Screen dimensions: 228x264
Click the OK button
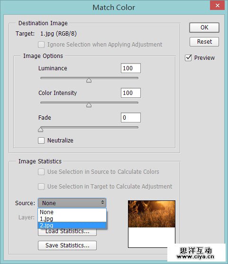pos(204,28)
